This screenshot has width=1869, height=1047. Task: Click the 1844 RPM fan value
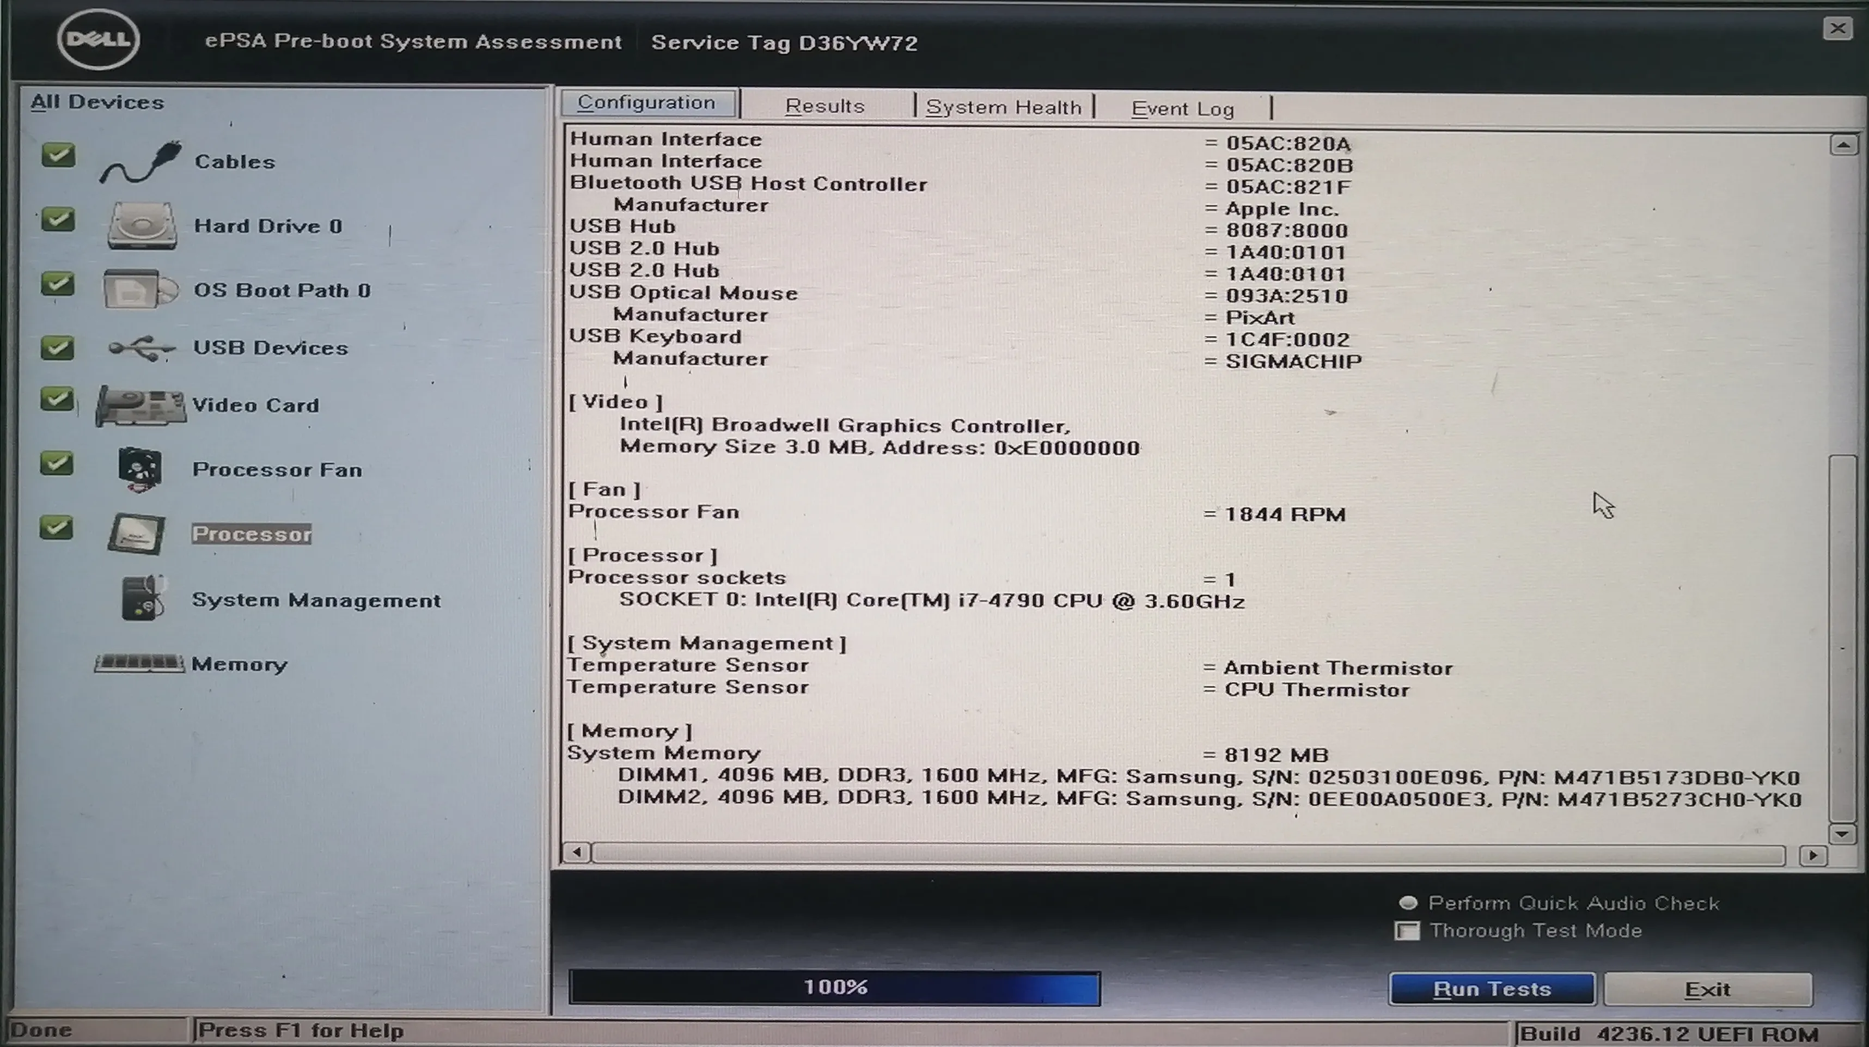point(1285,515)
